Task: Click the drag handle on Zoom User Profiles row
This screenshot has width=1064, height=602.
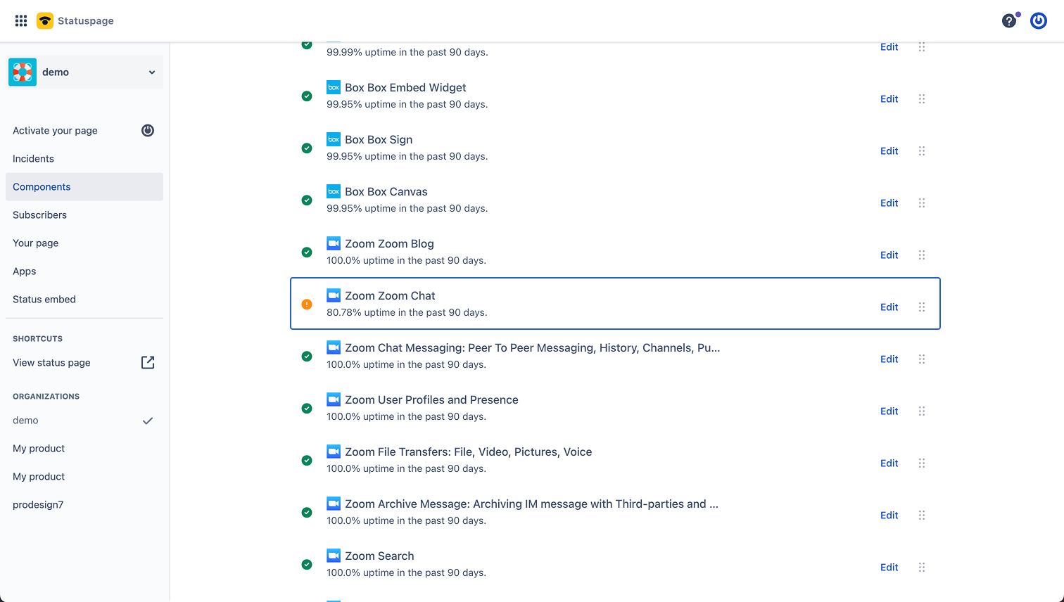Action: pyautogui.click(x=922, y=411)
